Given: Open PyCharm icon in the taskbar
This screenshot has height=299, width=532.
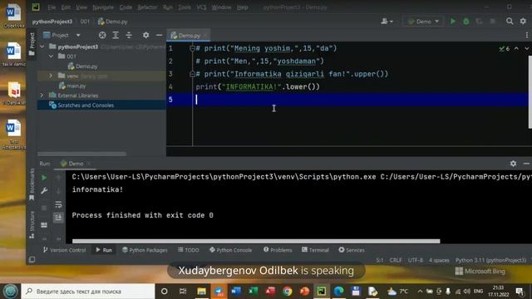Looking at the screenshot, I should (x=322, y=292).
